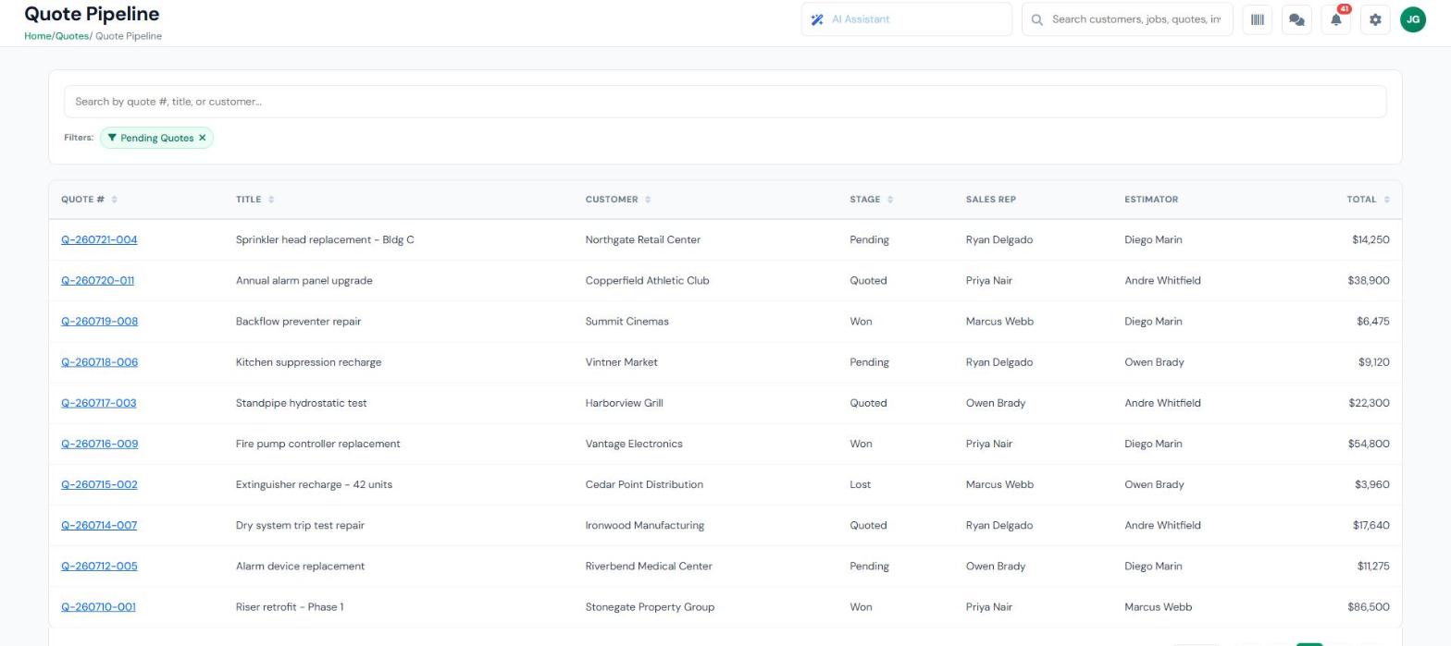The image size is (1451, 646).
Task: Select title 'Annual alarm panel upgrade'
Action: click(304, 280)
